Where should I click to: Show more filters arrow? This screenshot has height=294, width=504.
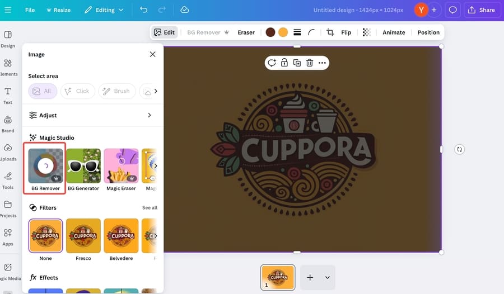(156, 236)
